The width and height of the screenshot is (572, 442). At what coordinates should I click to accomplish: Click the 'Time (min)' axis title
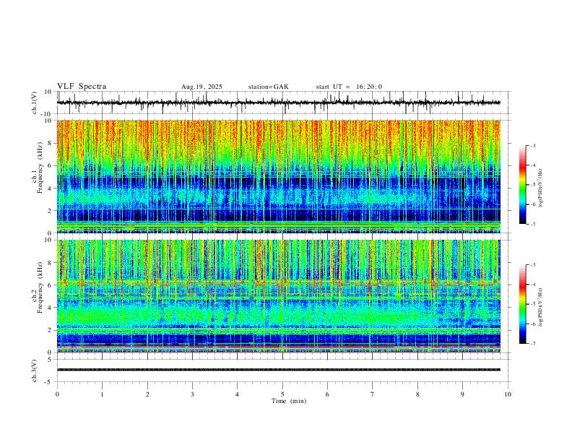289,401
